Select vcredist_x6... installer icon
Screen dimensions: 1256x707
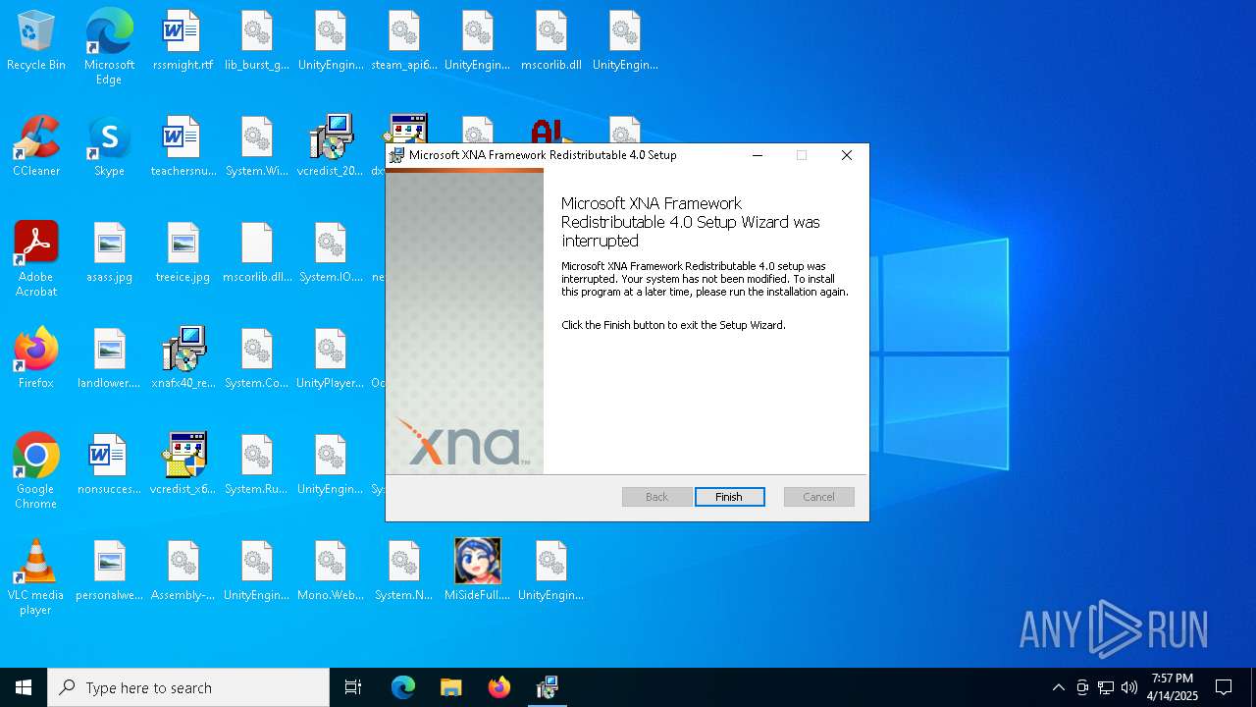click(183, 465)
